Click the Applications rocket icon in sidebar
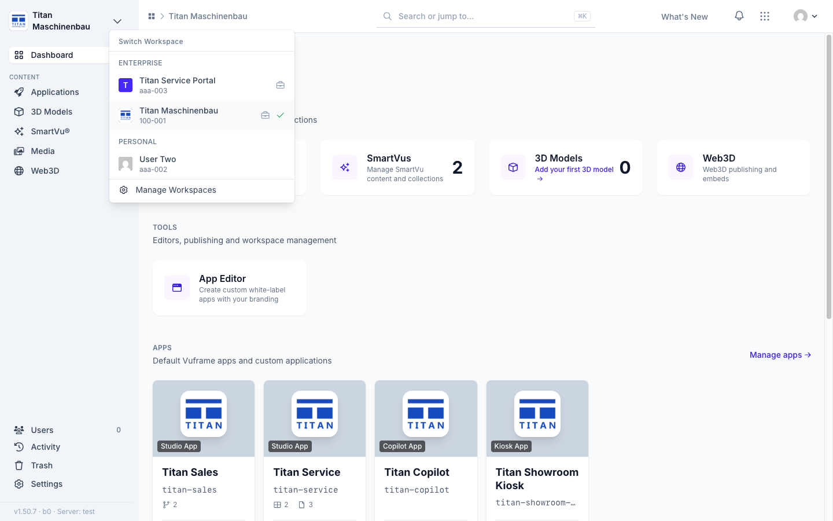The height and width of the screenshot is (521, 833). point(19,92)
